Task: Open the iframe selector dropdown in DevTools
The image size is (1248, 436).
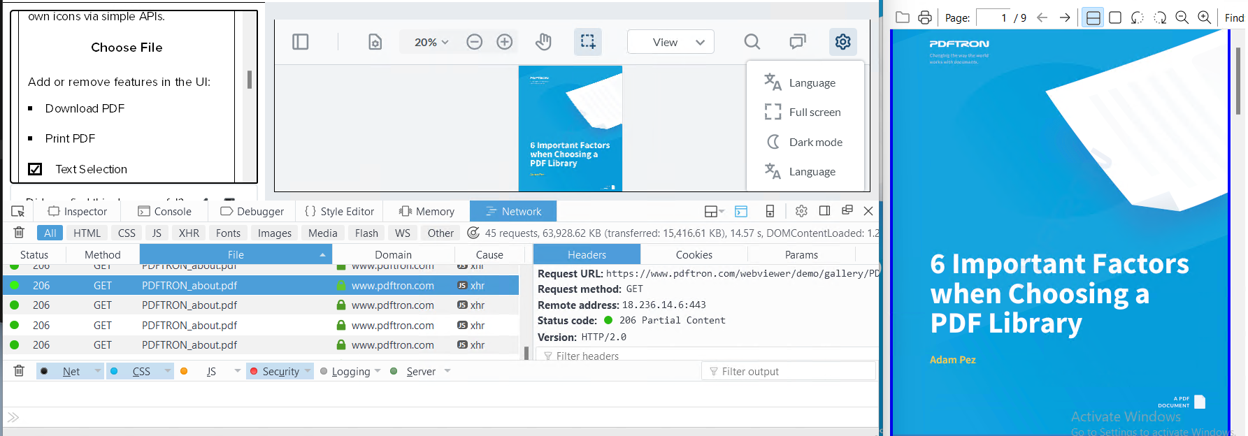Action: click(715, 211)
